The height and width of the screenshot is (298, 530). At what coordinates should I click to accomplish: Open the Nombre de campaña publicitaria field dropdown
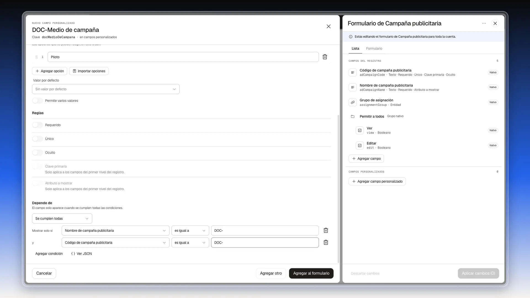coord(115,231)
